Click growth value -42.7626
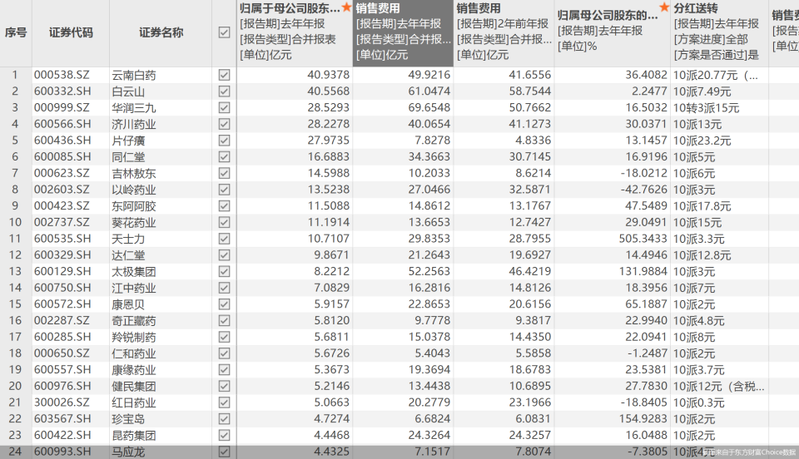Viewport: 799px width, 459px height. pos(643,190)
